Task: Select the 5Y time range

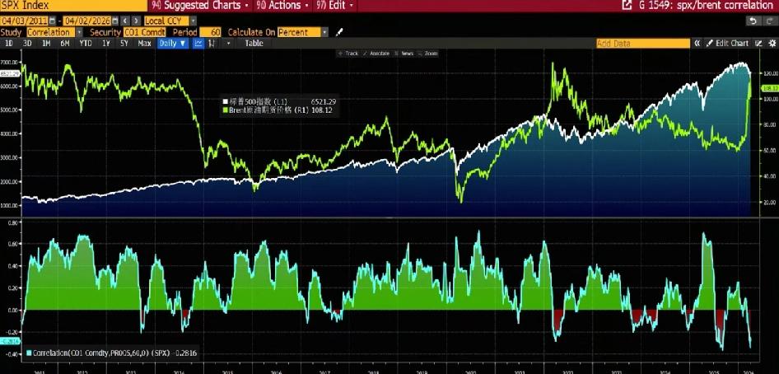Action: tap(124, 43)
